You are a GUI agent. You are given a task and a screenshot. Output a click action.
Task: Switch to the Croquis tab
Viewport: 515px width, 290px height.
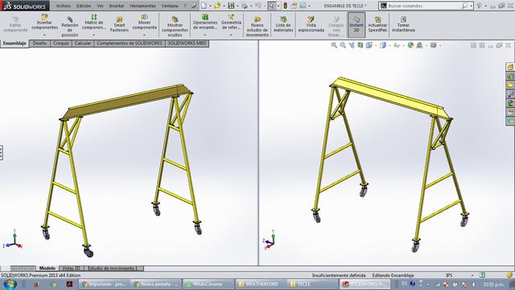[61, 43]
